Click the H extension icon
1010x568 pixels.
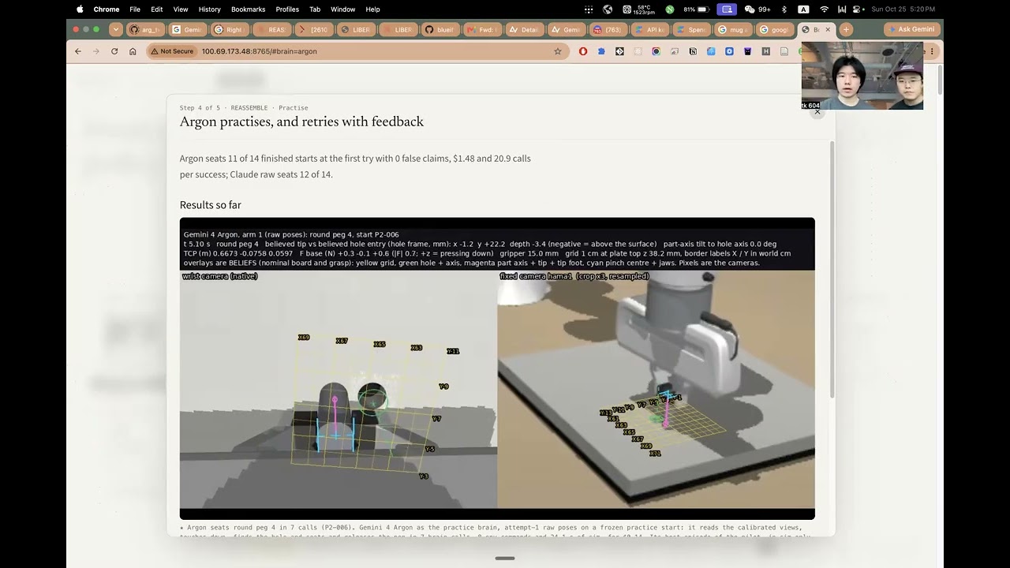pyautogui.click(x=765, y=51)
